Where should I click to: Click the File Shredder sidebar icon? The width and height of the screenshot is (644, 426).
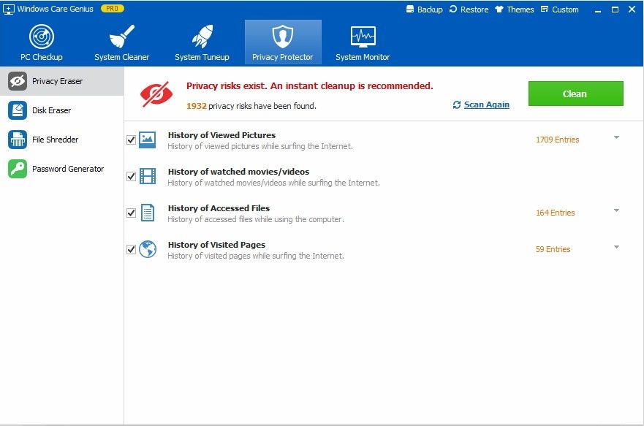coord(18,140)
